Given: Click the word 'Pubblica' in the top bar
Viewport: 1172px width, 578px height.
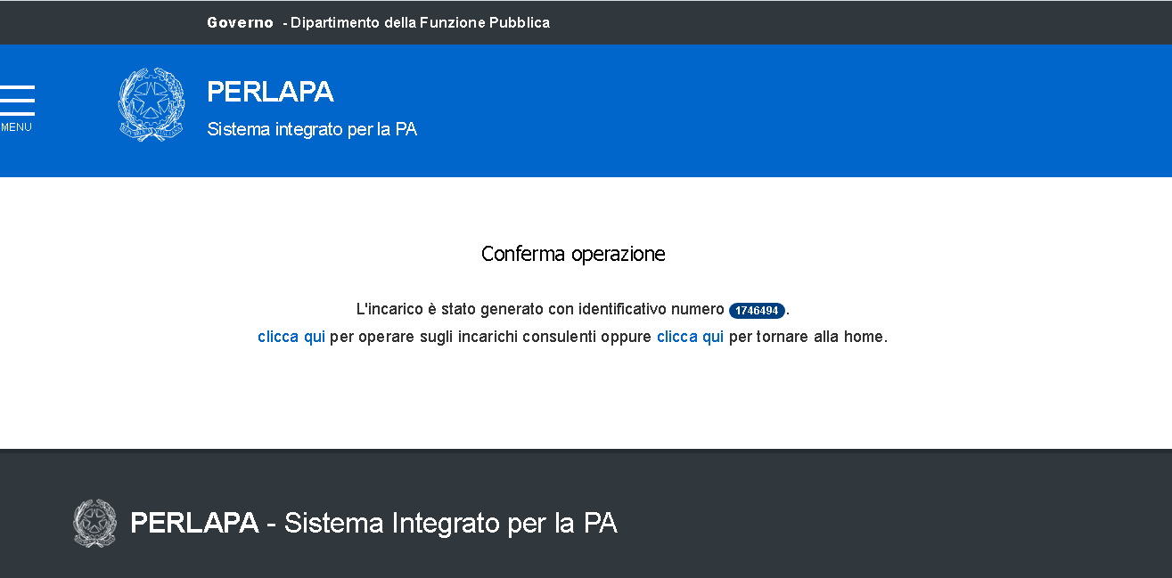Looking at the screenshot, I should [x=520, y=22].
